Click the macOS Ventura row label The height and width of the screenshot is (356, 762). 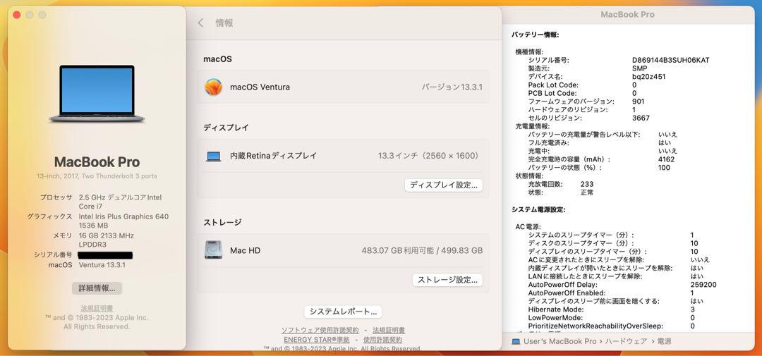click(x=260, y=87)
